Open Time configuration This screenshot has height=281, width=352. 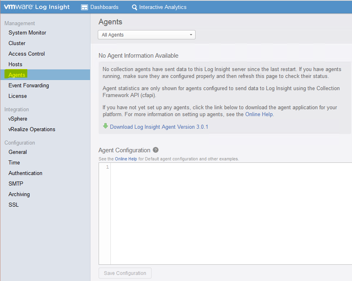[14, 162]
